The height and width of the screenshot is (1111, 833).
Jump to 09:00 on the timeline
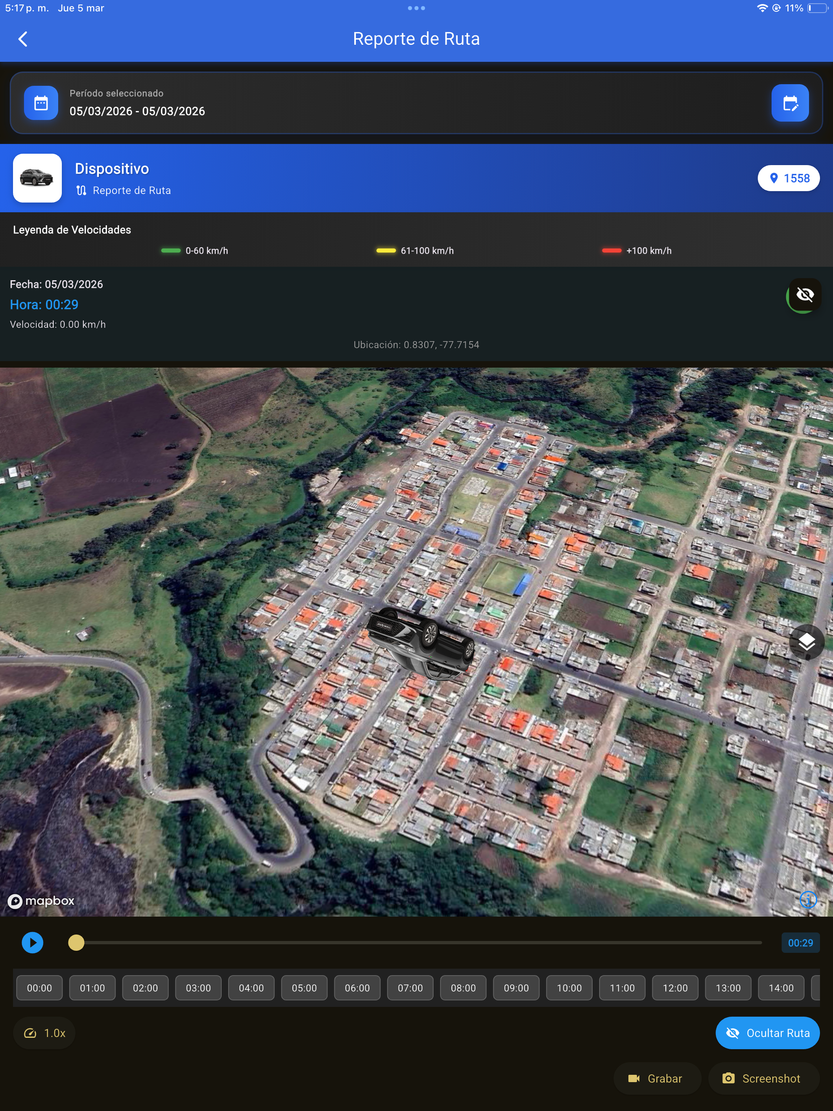click(517, 988)
